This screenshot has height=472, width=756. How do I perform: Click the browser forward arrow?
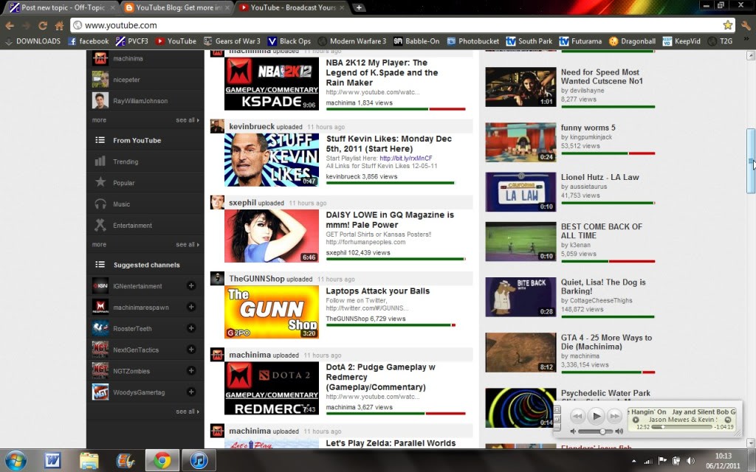(x=26, y=26)
